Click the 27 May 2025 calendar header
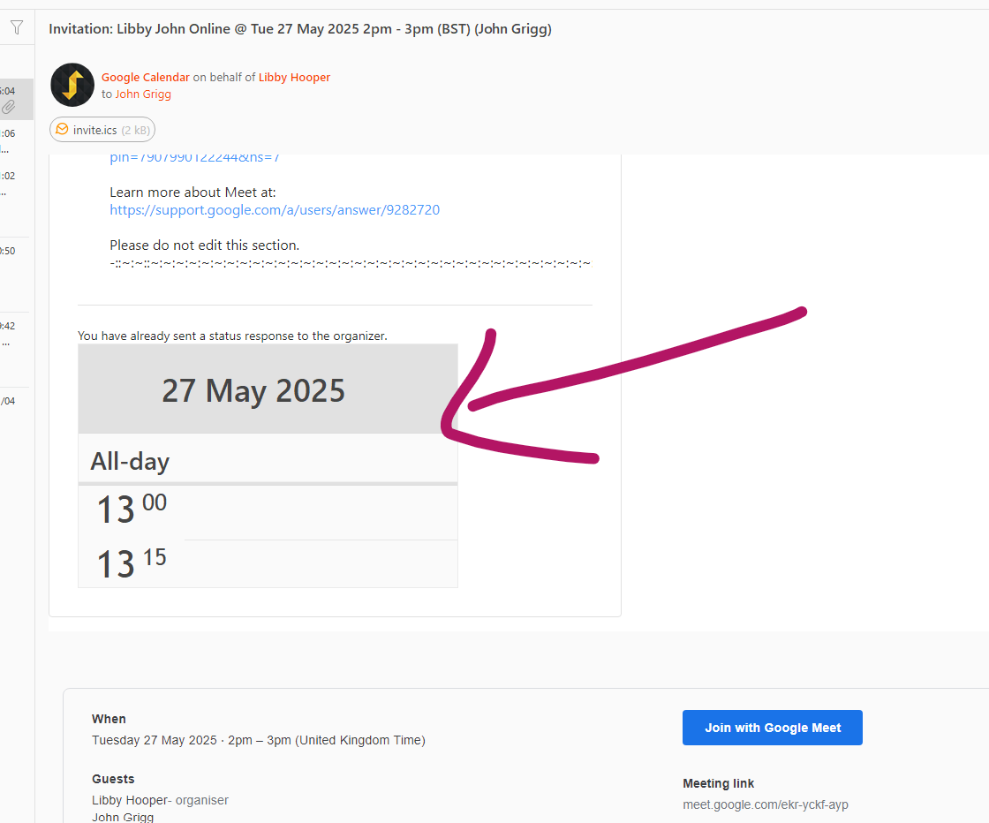989x823 pixels. tap(268, 389)
